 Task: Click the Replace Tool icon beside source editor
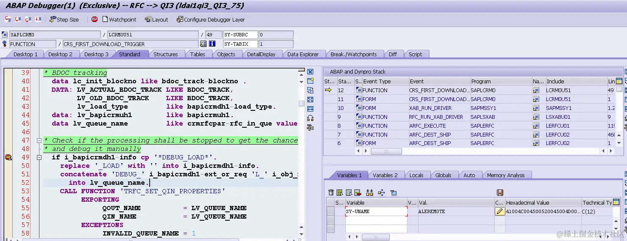pos(310,90)
